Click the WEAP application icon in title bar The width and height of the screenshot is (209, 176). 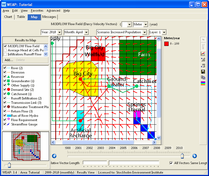tap(4, 4)
